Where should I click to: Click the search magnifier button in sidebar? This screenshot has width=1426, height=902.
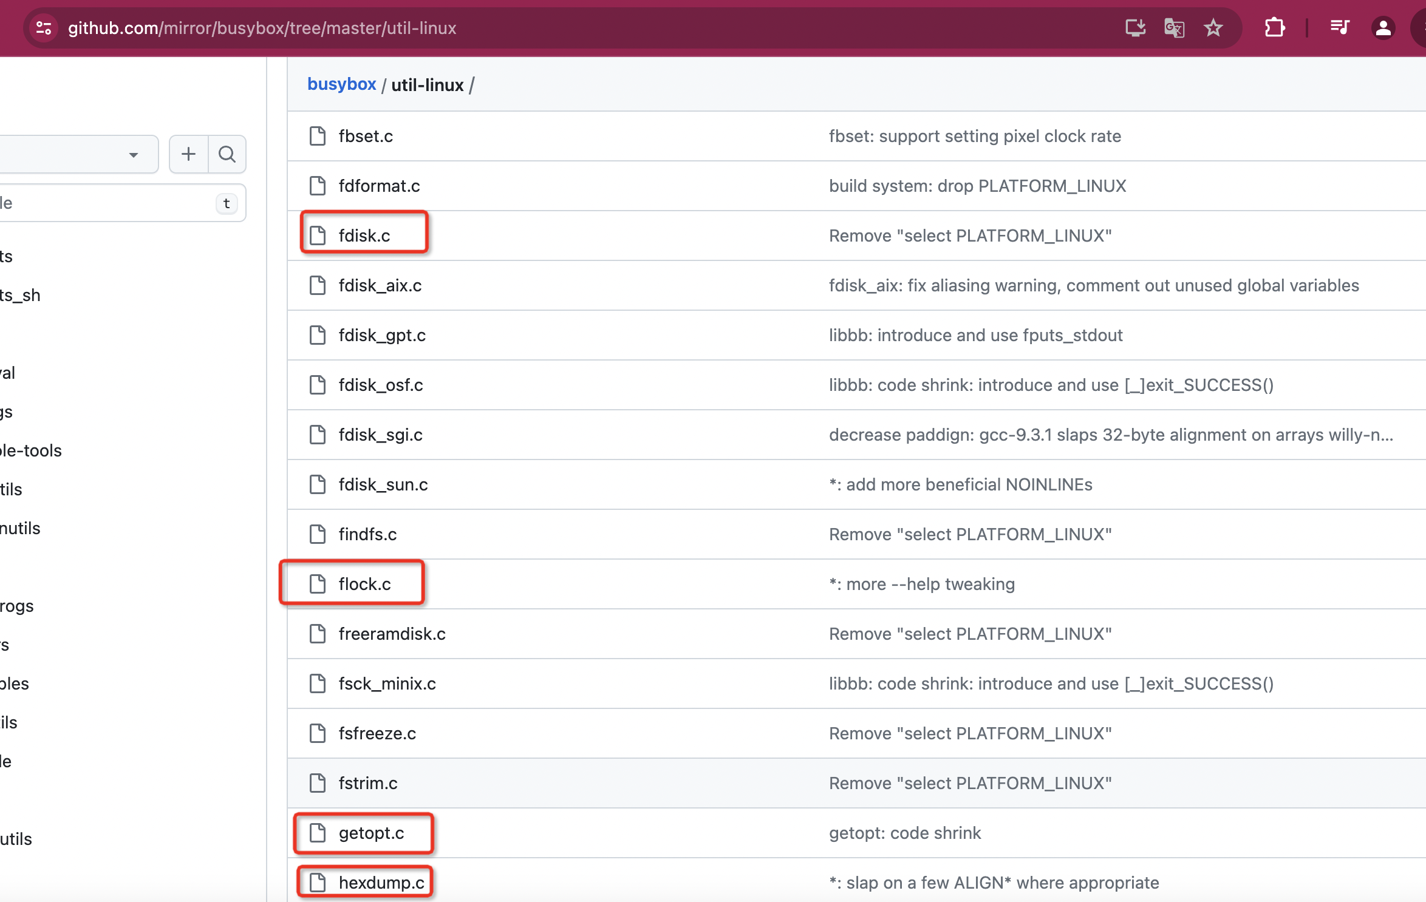227,154
